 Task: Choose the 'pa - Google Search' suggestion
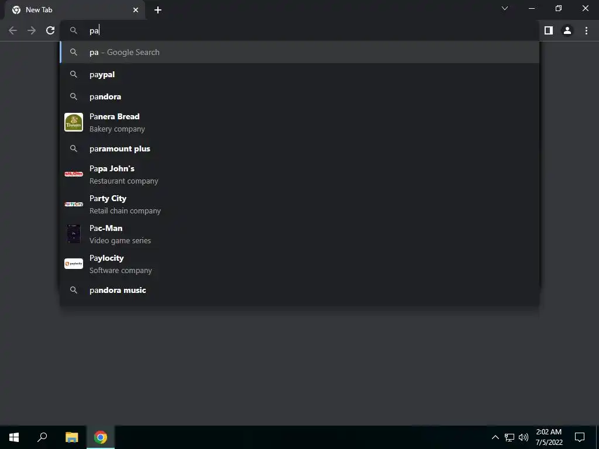300,52
